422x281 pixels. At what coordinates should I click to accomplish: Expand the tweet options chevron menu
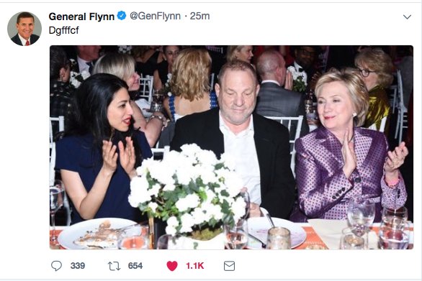407,17
